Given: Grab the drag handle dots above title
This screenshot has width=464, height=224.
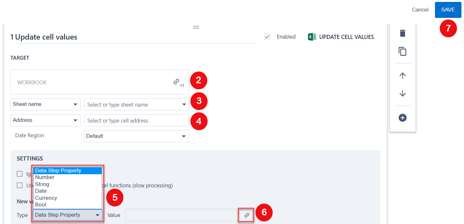Looking at the screenshot, I should tap(196, 27).
